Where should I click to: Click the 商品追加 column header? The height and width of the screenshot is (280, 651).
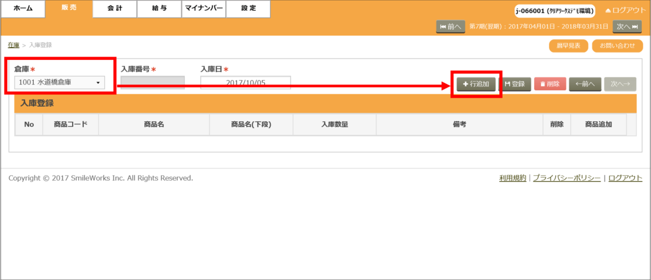599,124
